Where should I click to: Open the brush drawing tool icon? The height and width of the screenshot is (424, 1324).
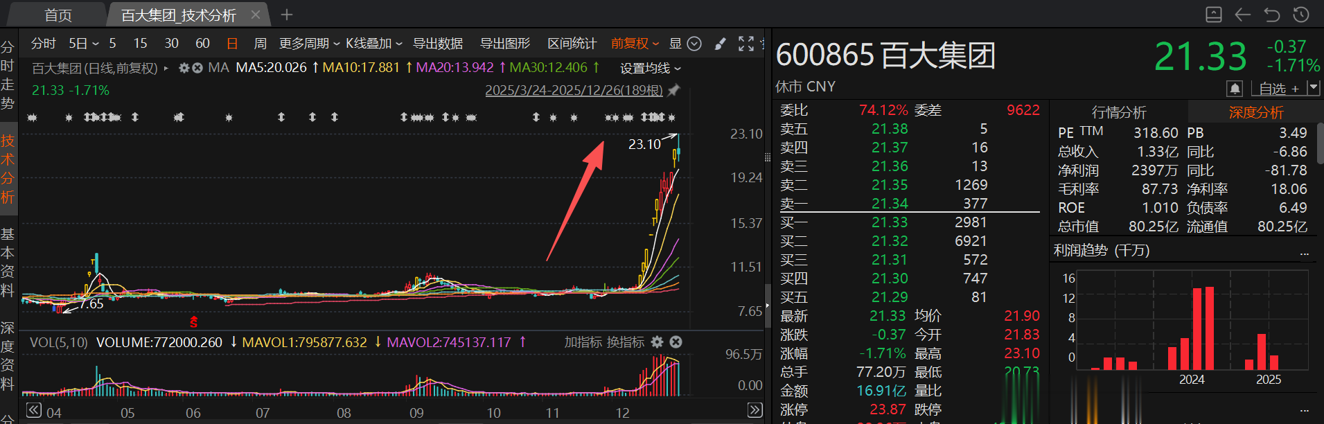click(x=720, y=44)
